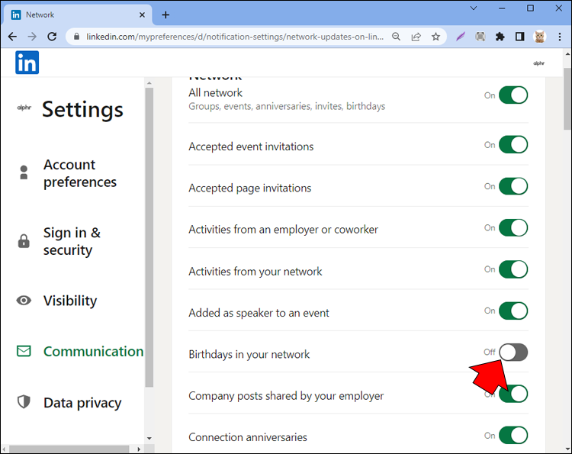Screen dimensions: 572x454
Task: Go back using the browser back arrow
Action: pos(12,37)
